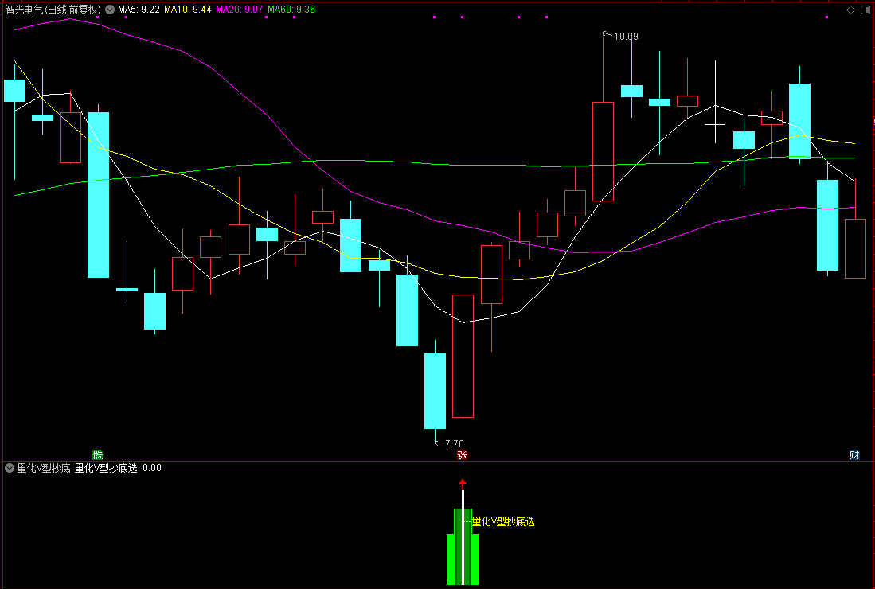The width and height of the screenshot is (875, 589).
Task: Click the cyan candle bottoming at 7.70
Action: pos(435,391)
